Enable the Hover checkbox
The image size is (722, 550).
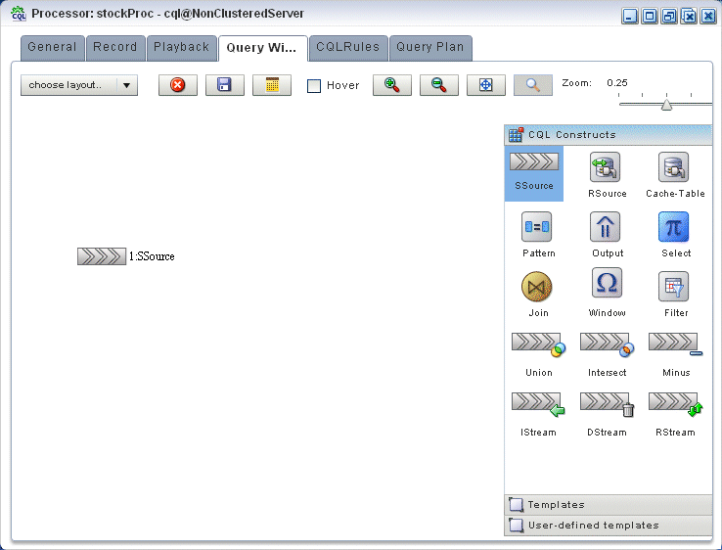[x=314, y=86]
